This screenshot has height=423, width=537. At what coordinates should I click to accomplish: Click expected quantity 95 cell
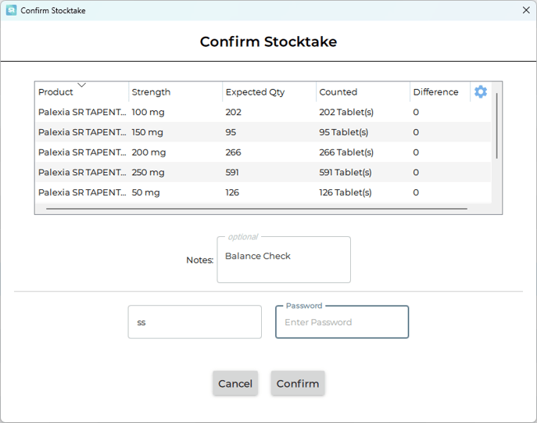(x=231, y=132)
